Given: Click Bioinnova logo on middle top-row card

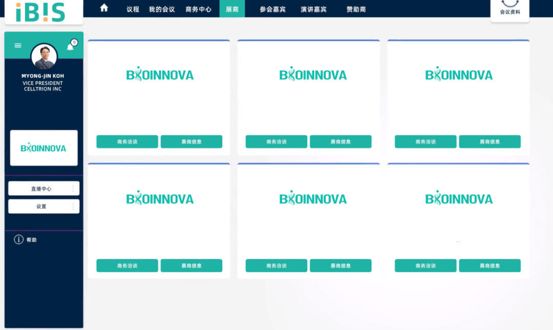Looking at the screenshot, I should (x=313, y=74).
